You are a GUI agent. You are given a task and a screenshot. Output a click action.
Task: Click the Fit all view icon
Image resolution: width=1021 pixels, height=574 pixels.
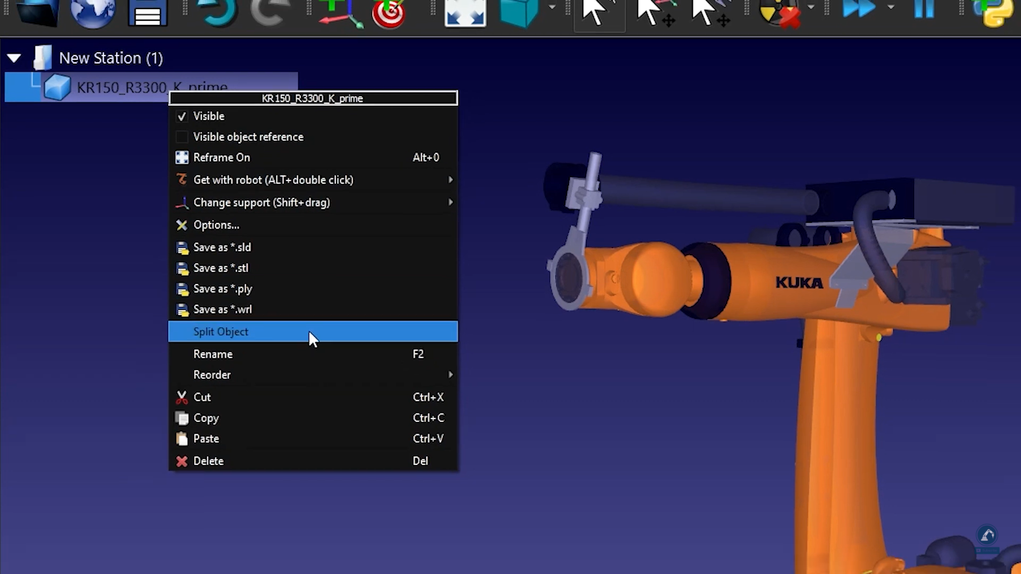coord(465,14)
